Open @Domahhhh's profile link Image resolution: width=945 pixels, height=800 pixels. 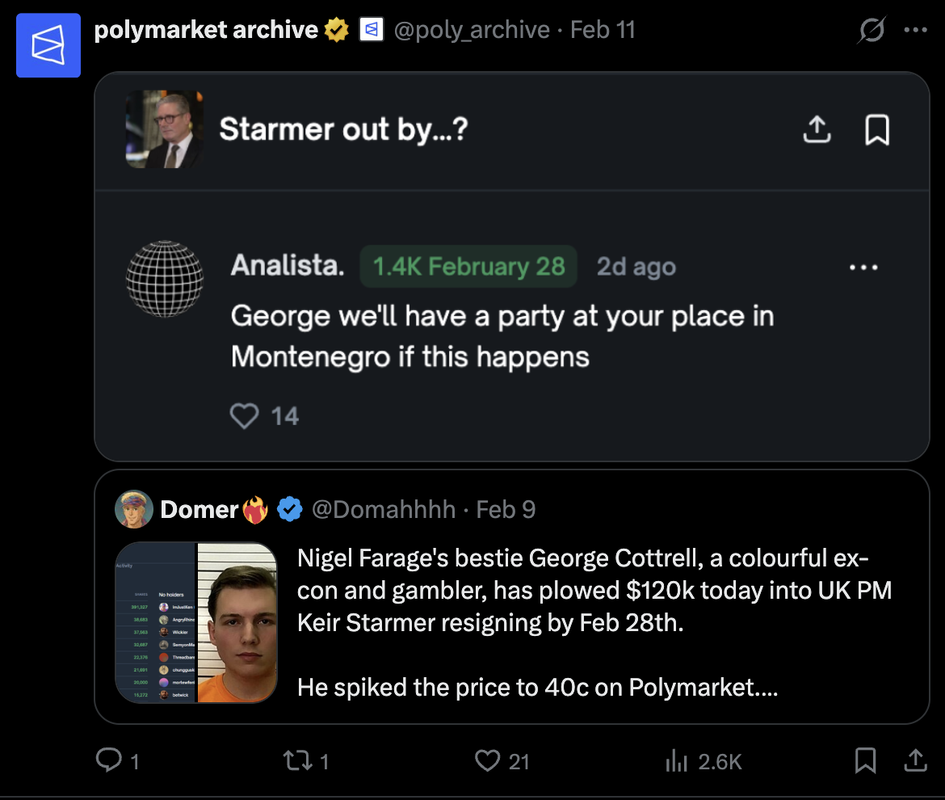point(385,509)
